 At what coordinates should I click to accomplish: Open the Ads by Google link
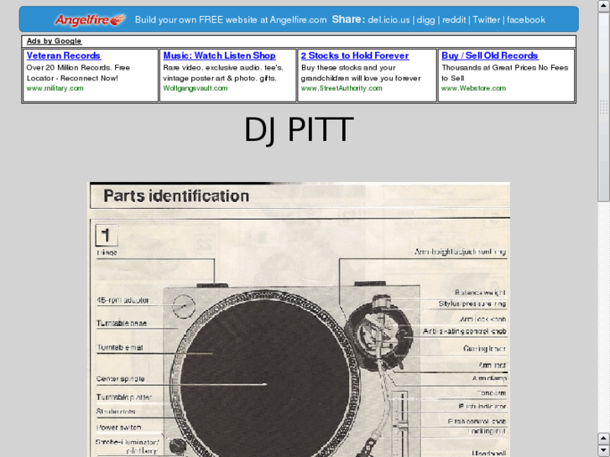tap(54, 41)
